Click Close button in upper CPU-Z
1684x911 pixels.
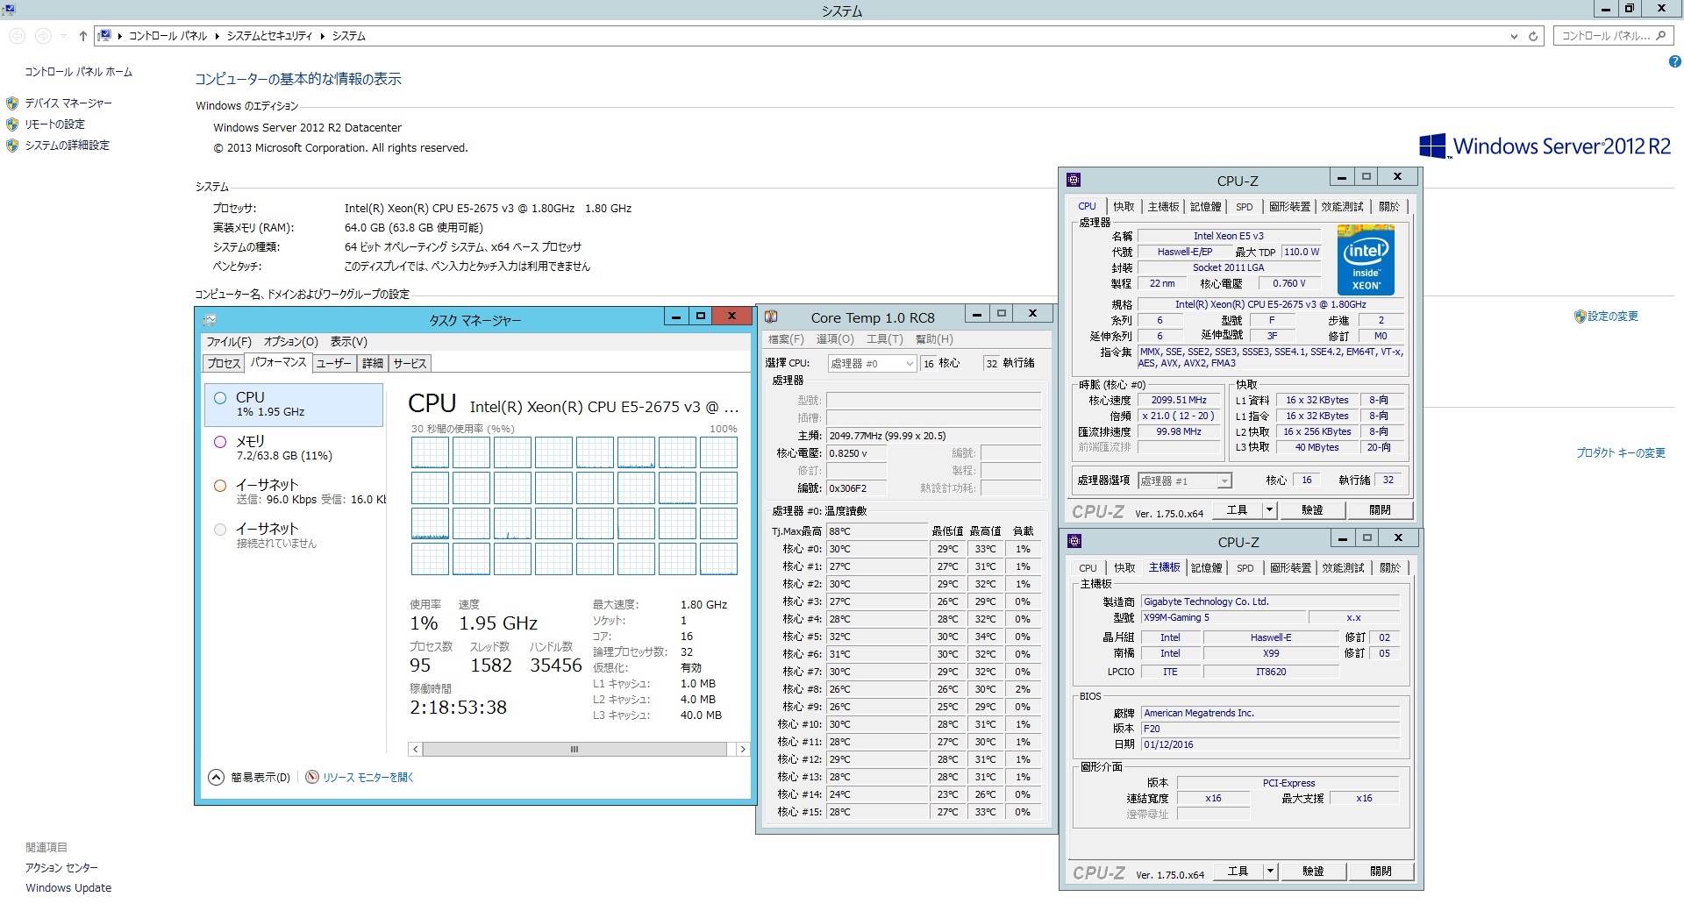tap(1379, 510)
